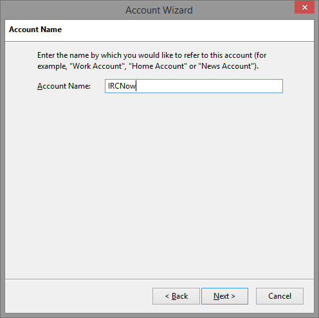Click the title bar left of 'Account Wizard'
The width and height of the screenshot is (319, 318).
click(62, 10)
